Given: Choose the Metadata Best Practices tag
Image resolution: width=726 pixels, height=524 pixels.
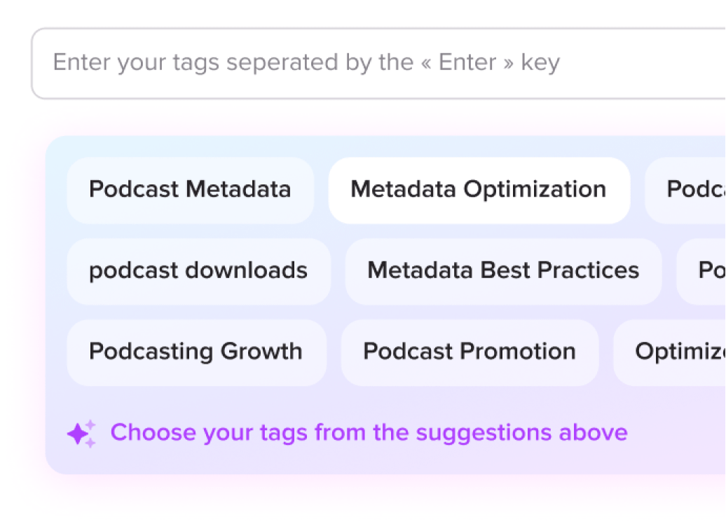Looking at the screenshot, I should click(x=503, y=271).
